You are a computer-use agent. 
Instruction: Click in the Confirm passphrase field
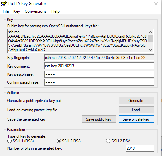tap(99, 82)
